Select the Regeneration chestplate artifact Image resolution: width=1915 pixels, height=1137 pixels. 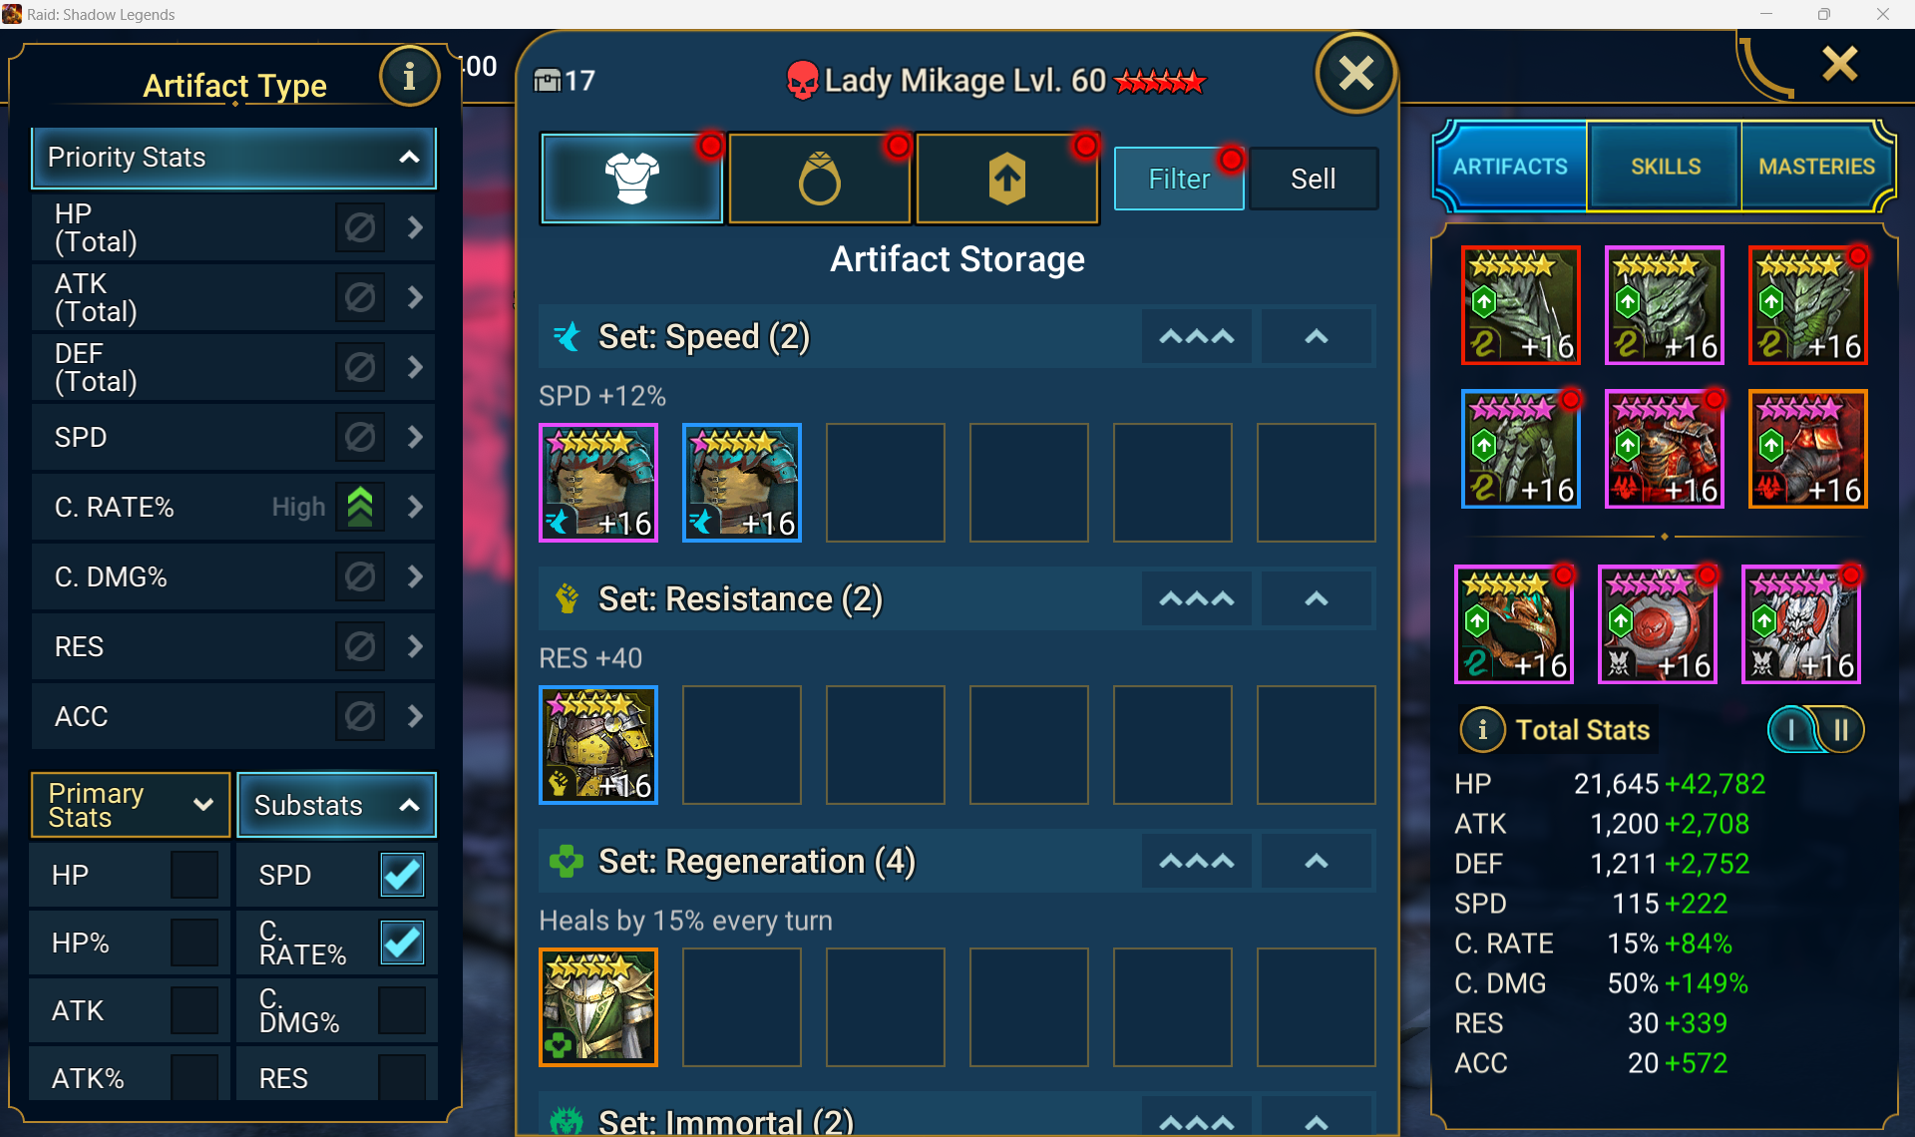[x=598, y=1006]
